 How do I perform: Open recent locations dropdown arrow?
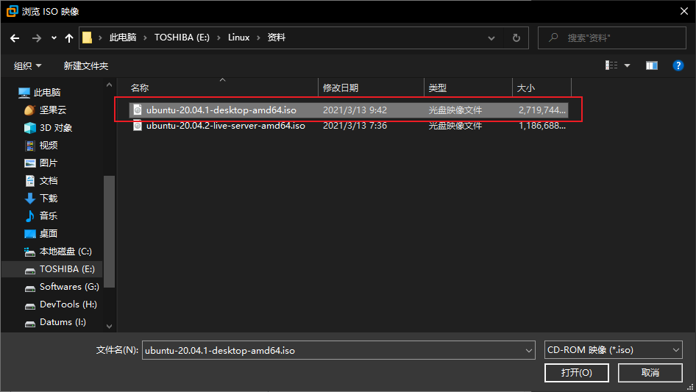pos(54,38)
